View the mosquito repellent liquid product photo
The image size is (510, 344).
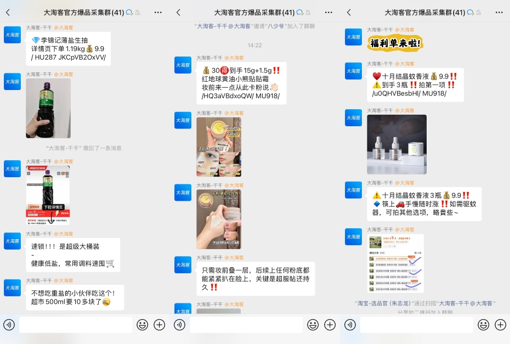tap(396, 144)
